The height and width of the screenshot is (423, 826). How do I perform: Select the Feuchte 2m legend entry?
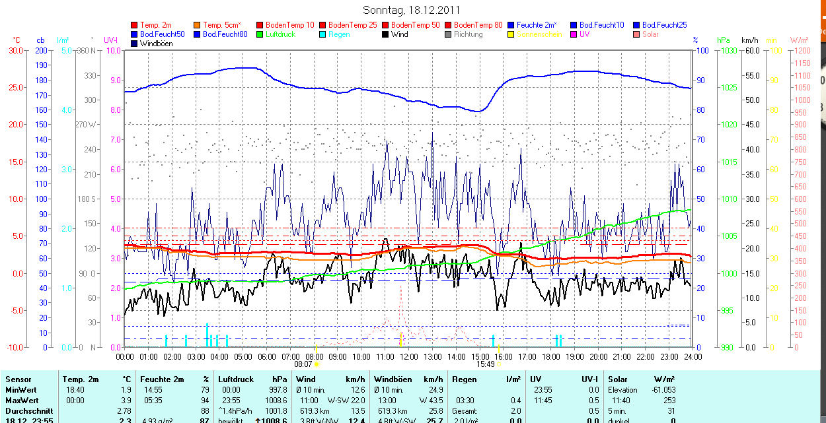coord(535,25)
